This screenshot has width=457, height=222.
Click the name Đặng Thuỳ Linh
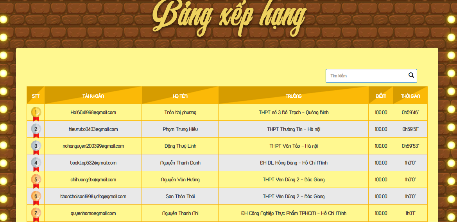(180, 146)
